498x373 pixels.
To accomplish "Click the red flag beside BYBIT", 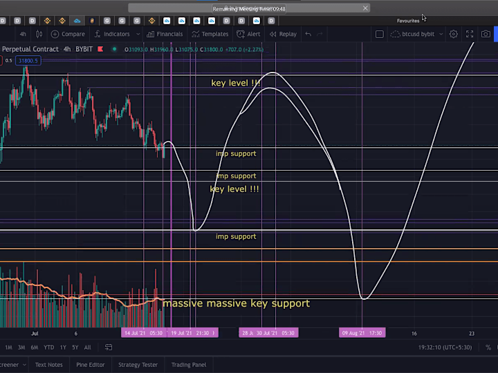I will pos(100,49).
